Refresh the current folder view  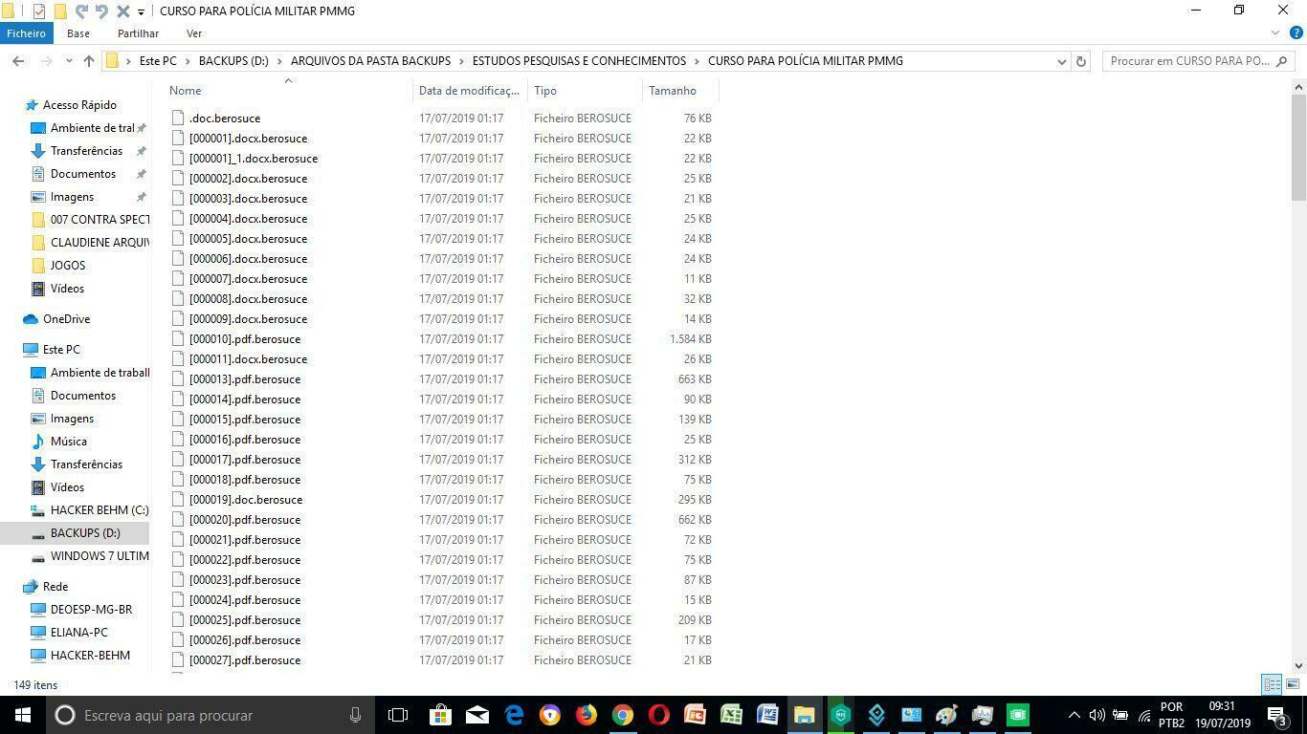tap(1081, 61)
